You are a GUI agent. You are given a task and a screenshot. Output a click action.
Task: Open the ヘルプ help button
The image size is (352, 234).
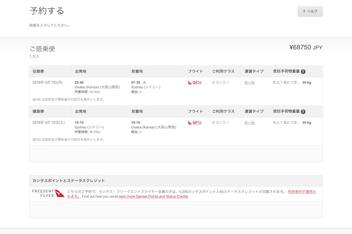point(310,12)
